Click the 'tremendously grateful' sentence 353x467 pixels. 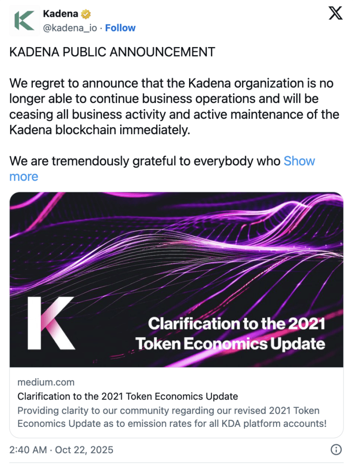(145, 161)
